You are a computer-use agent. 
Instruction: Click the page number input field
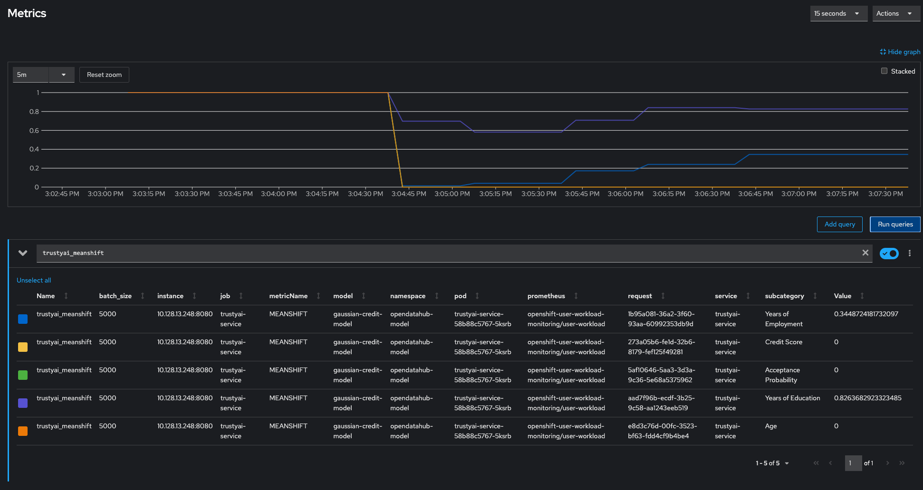[853, 463]
